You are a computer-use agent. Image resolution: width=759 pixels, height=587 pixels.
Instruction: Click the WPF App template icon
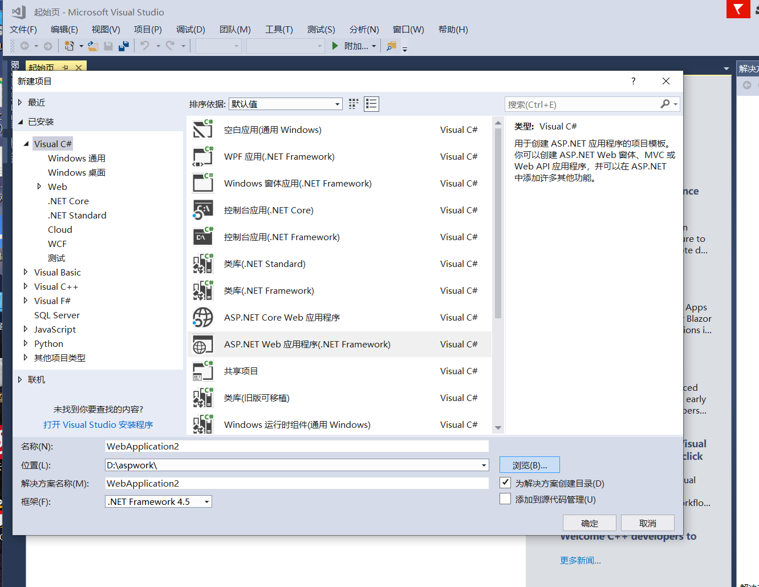pos(203,156)
